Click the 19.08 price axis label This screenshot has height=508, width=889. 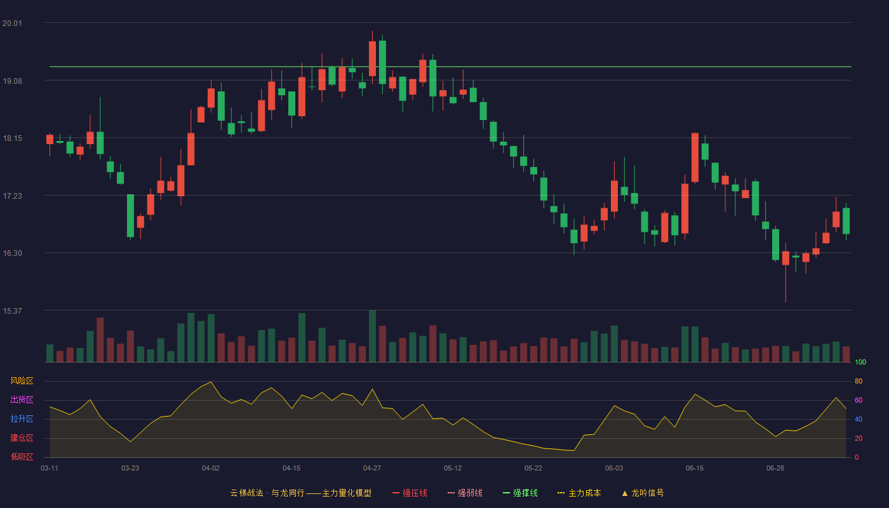[12, 81]
